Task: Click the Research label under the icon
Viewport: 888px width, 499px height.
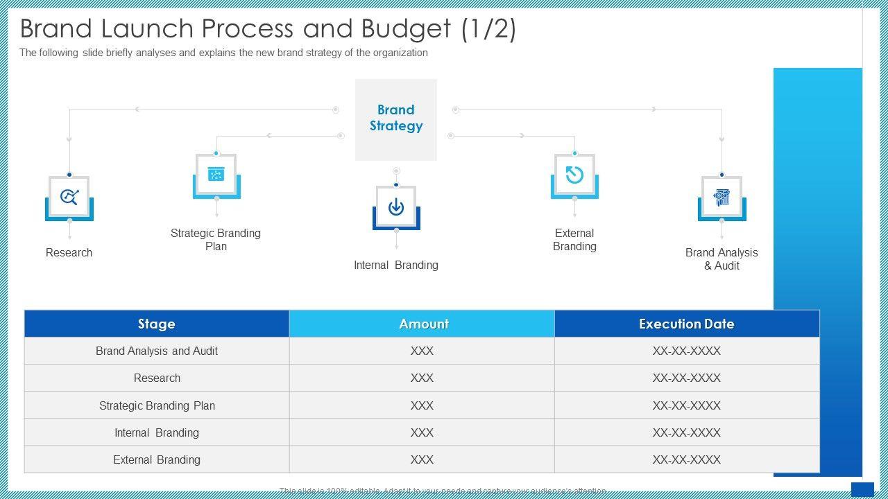Action: point(69,253)
